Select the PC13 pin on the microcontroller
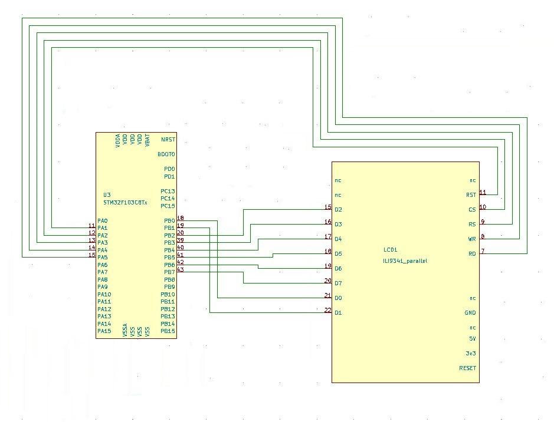This screenshot has height=422, width=554. 168,192
